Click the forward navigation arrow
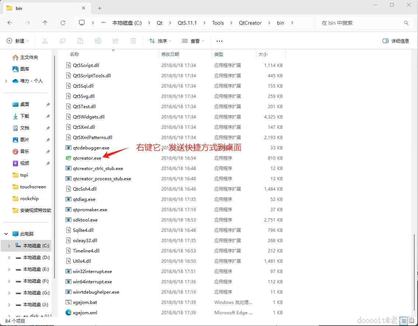This screenshot has height=326, width=418. click(x=28, y=23)
